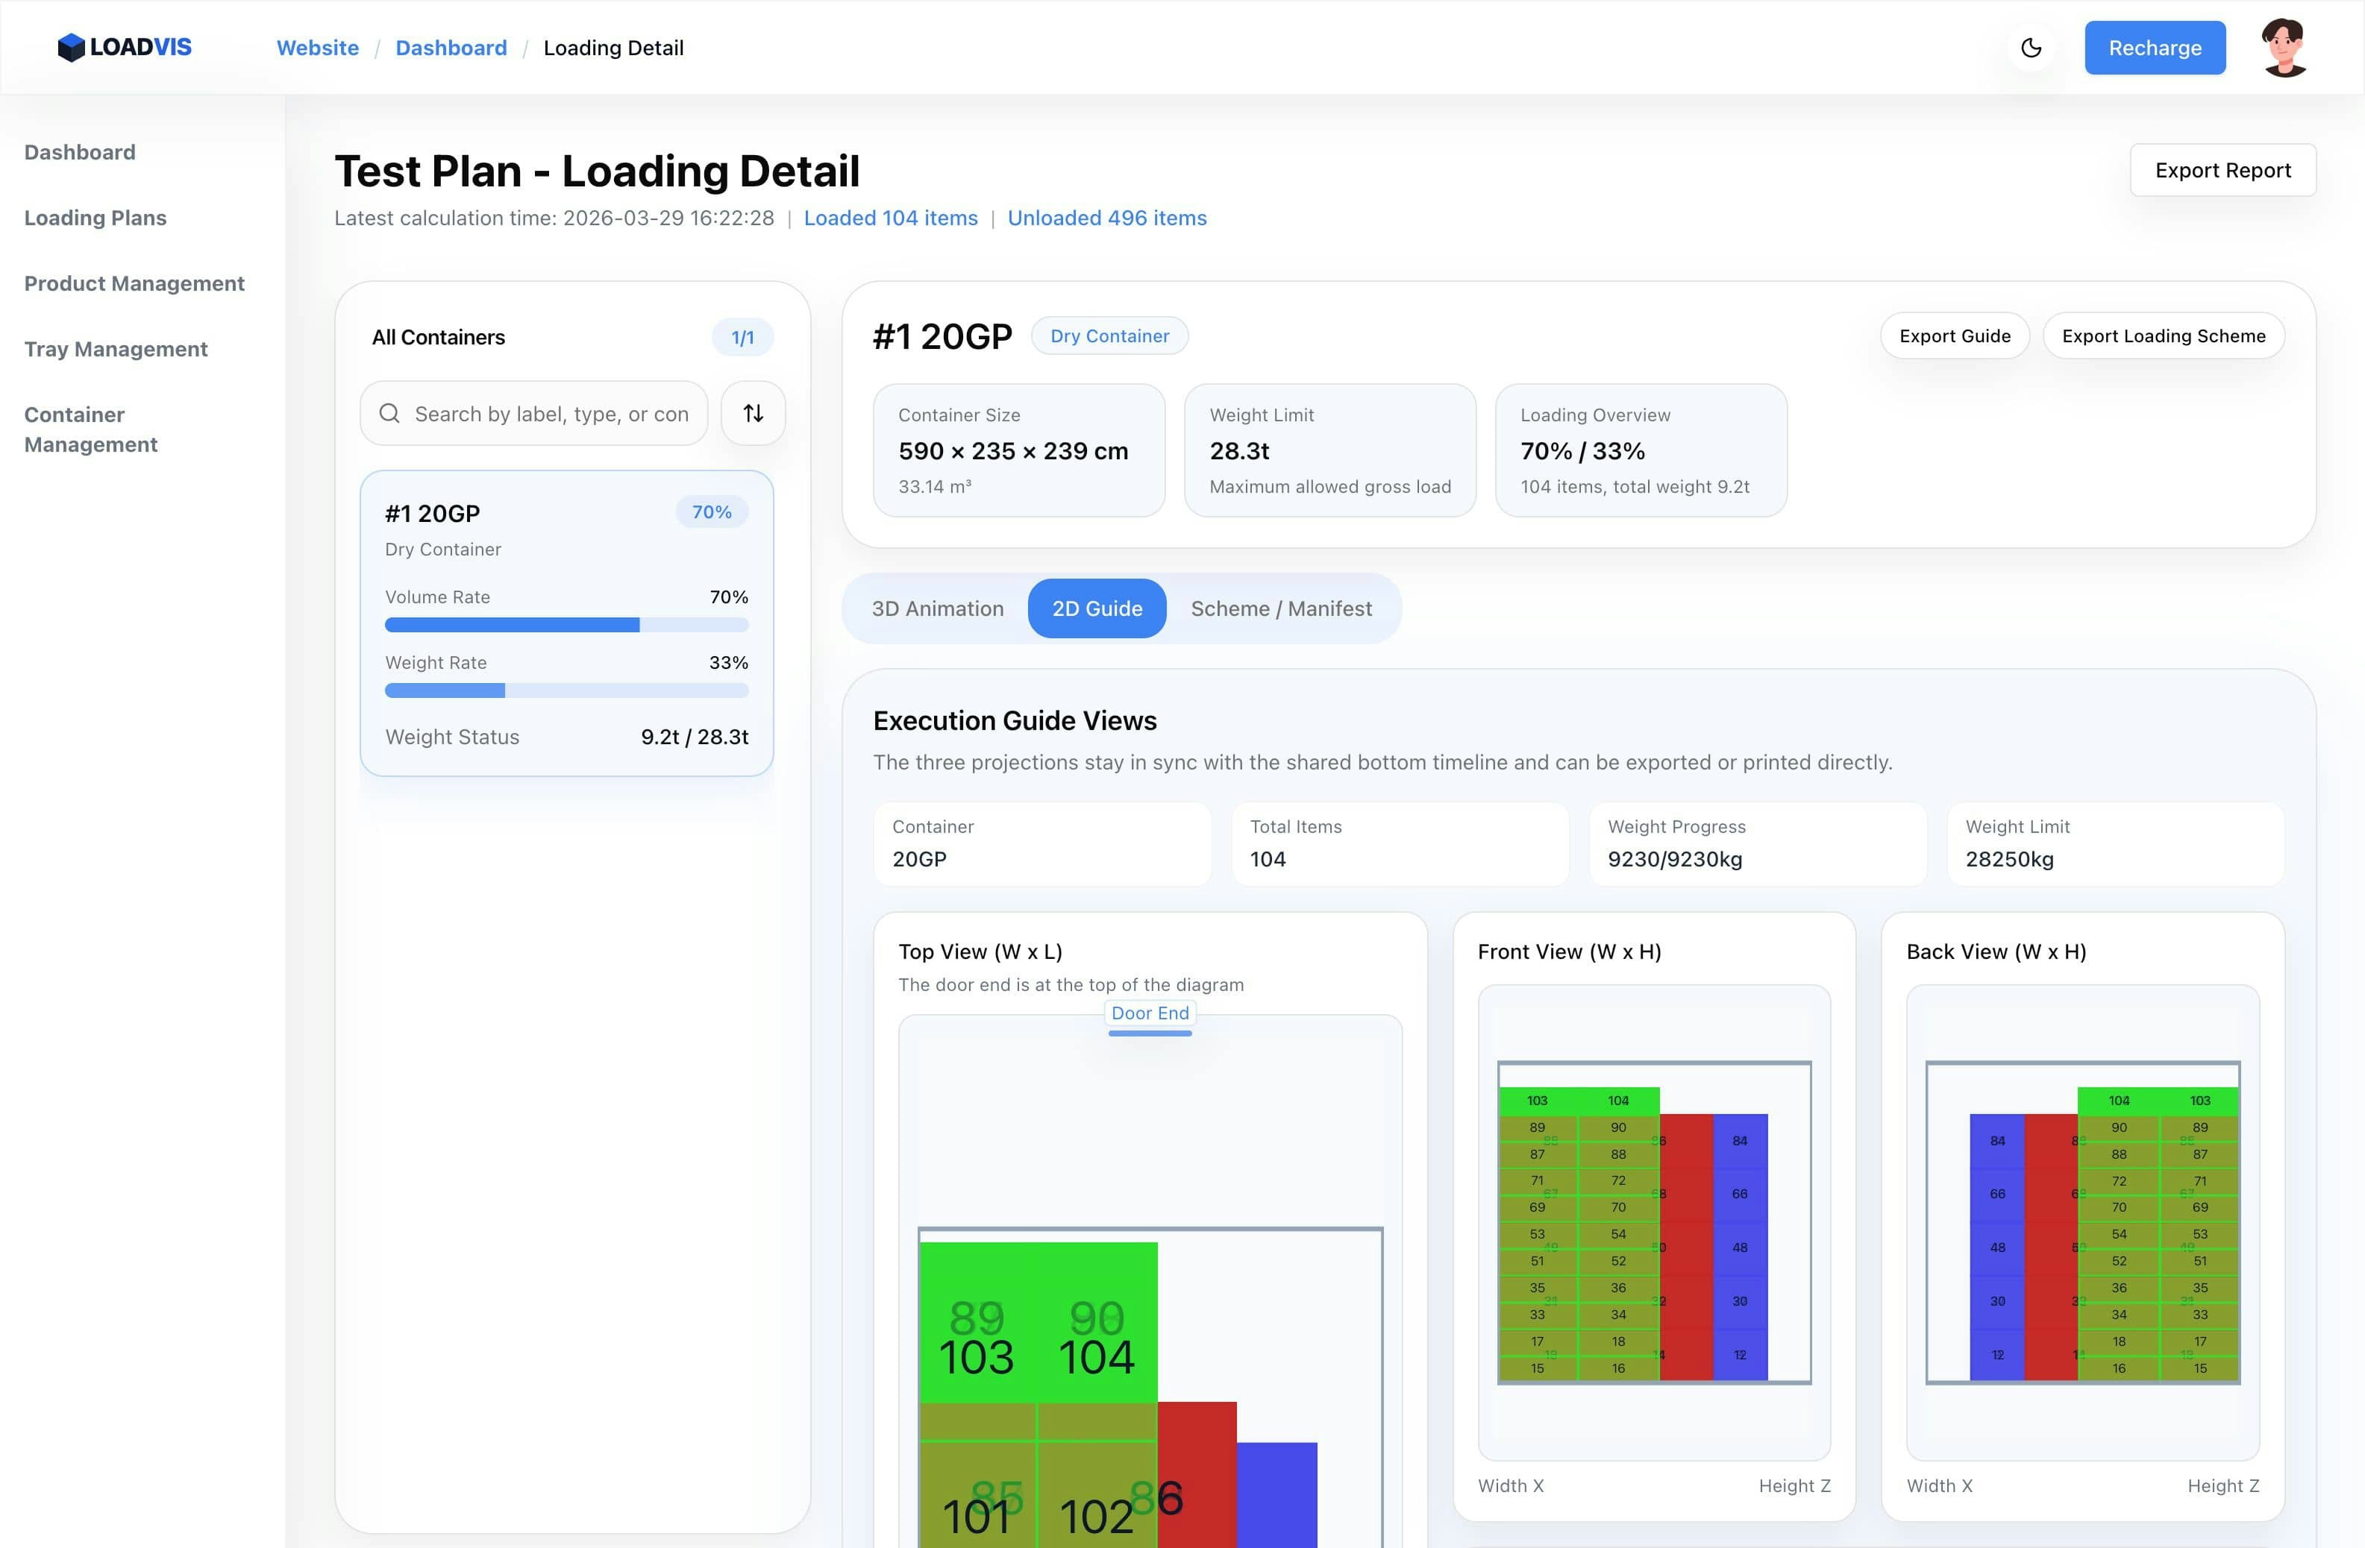This screenshot has width=2365, height=1548.
Task: Click the Door End marker
Action: [x=1150, y=1013]
